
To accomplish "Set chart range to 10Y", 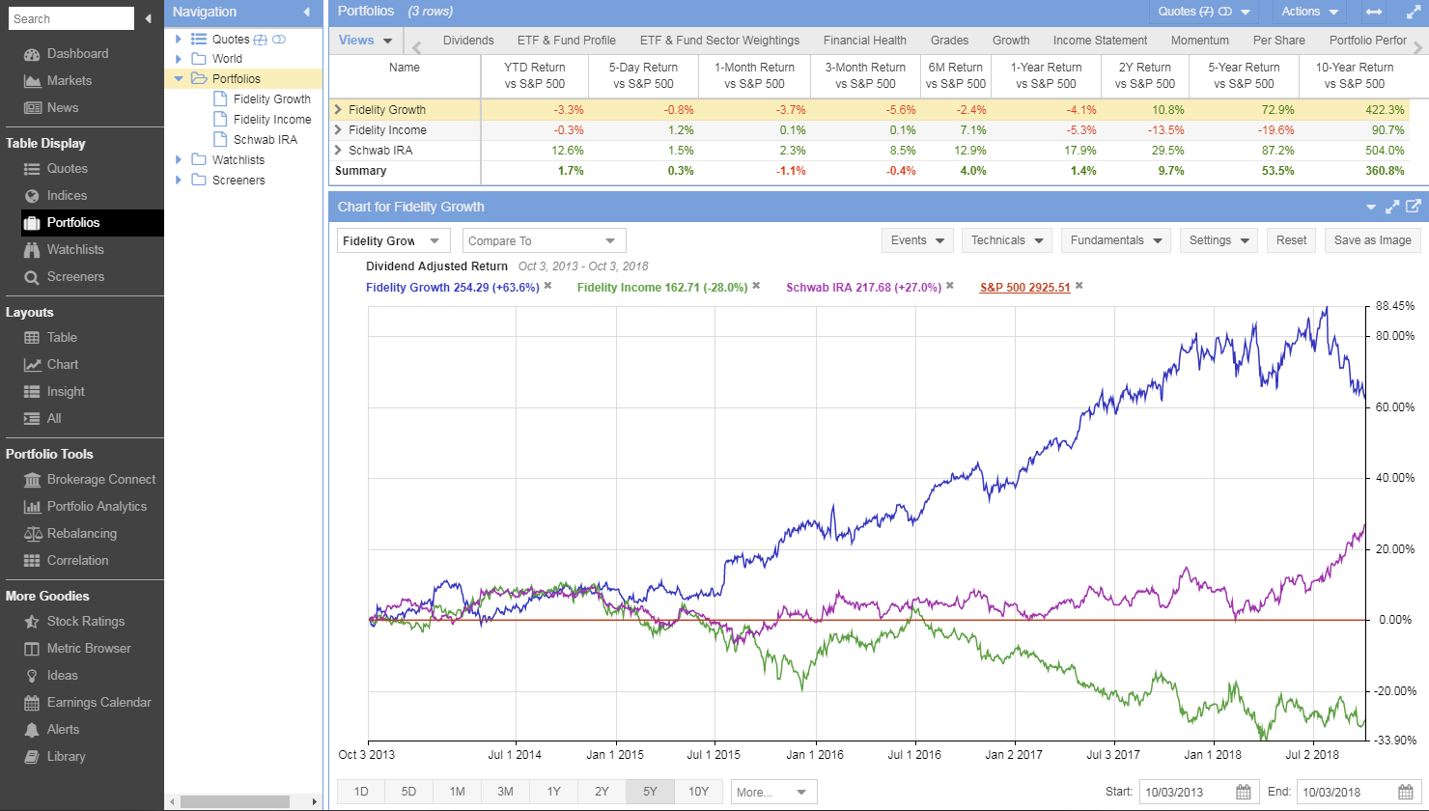I will point(699,792).
